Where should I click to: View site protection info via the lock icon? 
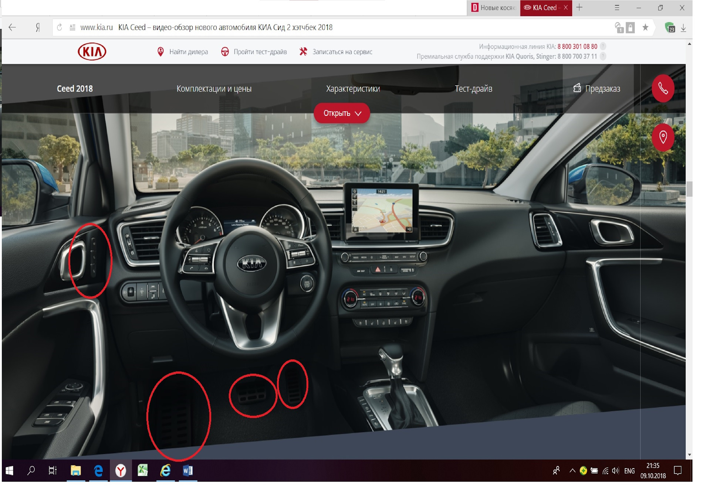click(x=630, y=27)
